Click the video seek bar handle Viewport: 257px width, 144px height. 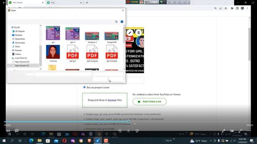[128, 122]
